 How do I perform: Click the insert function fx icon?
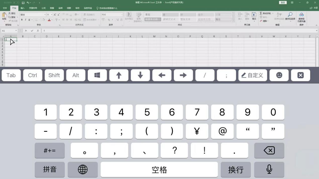(38, 31)
